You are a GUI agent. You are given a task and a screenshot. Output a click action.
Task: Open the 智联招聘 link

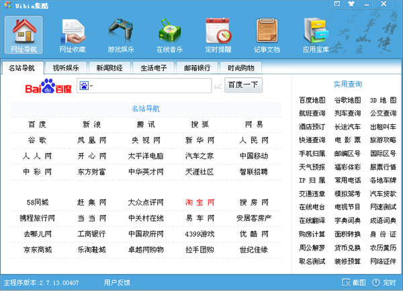tap(254, 172)
